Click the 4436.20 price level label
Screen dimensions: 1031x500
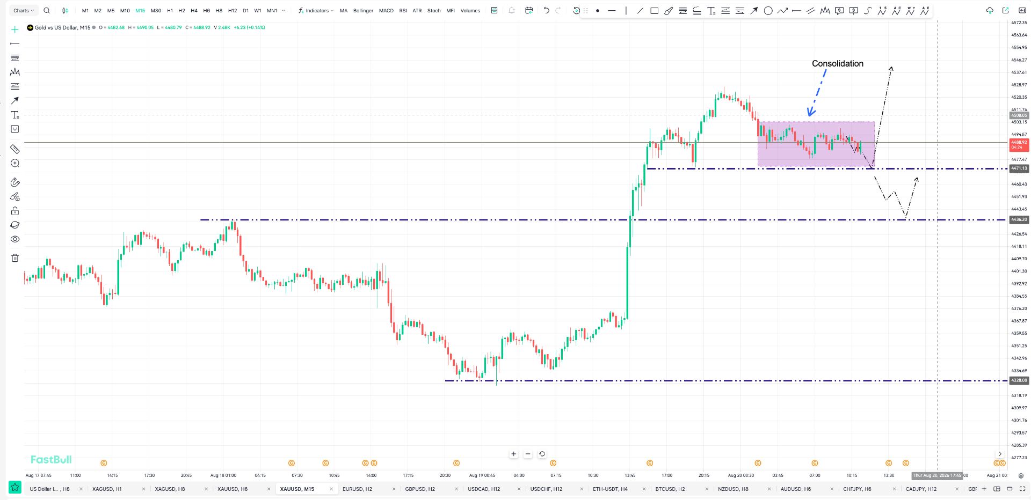pos(1019,219)
